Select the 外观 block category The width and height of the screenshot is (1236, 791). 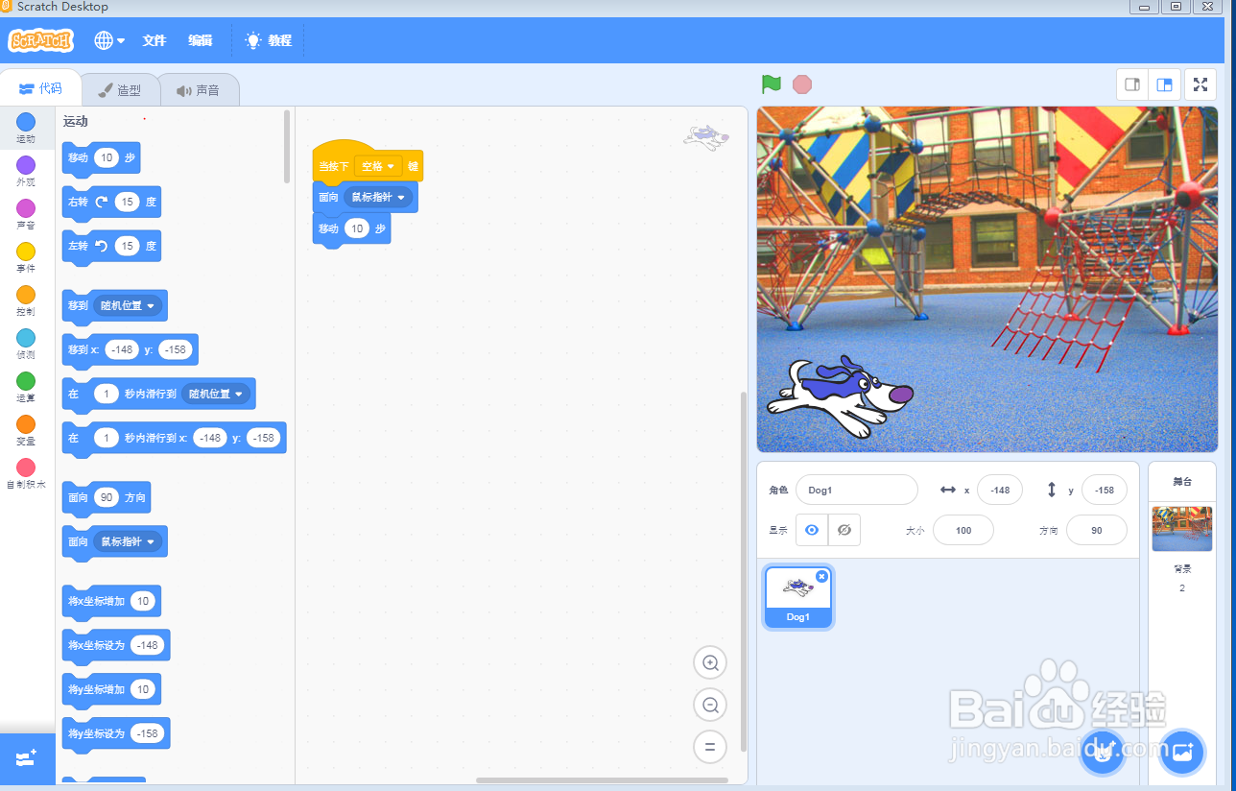pos(26,172)
